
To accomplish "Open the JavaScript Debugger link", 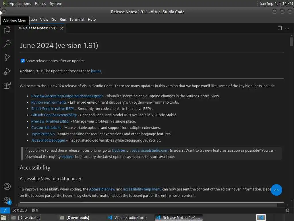I will tap(48, 140).
